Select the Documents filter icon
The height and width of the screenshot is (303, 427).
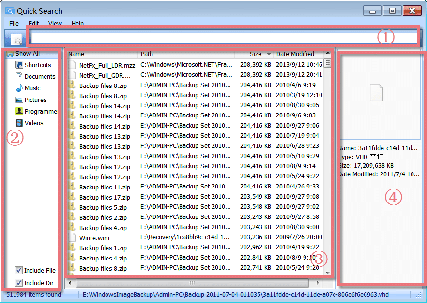coord(19,76)
